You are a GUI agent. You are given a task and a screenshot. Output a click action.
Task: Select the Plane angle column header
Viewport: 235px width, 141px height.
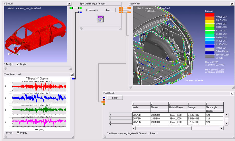coord(214,107)
